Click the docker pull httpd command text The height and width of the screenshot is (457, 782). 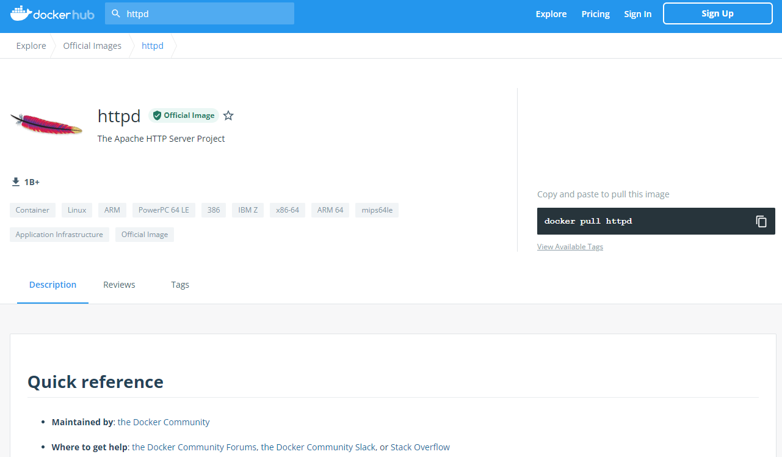[x=588, y=221]
